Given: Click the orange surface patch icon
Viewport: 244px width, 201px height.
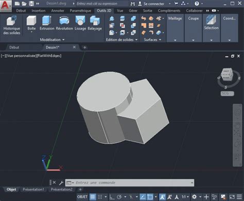Looking at the screenshot, I should click(x=151, y=18).
